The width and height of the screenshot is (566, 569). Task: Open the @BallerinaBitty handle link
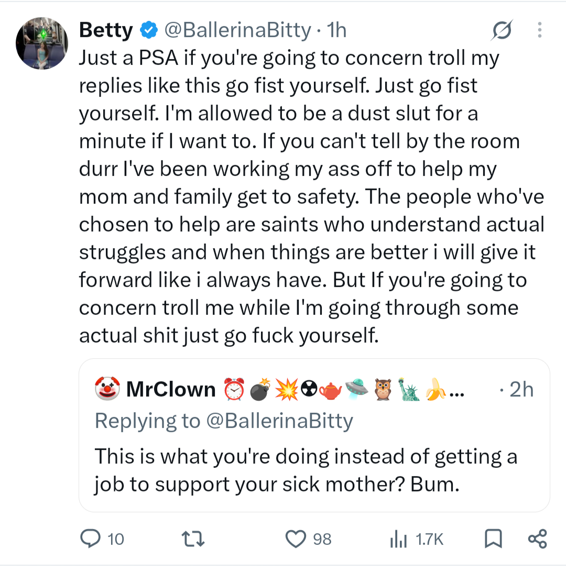(x=238, y=30)
